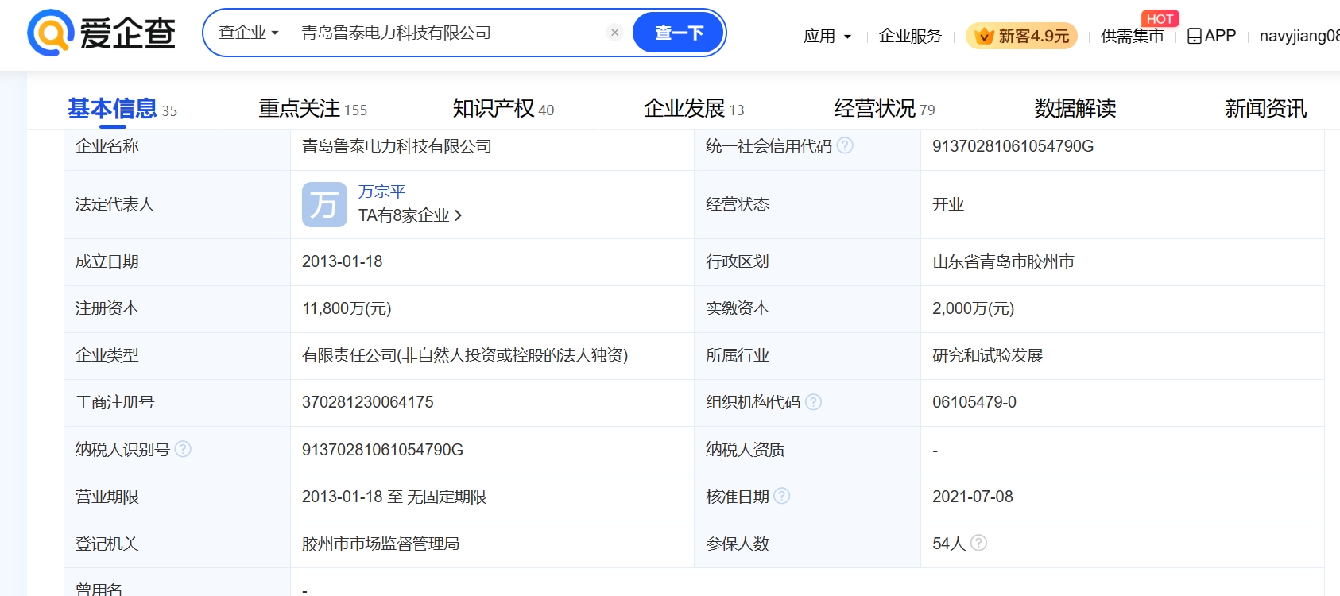1340x596 pixels.
Task: Click the help icon beside 统一社会信用代码
Action: point(846,145)
